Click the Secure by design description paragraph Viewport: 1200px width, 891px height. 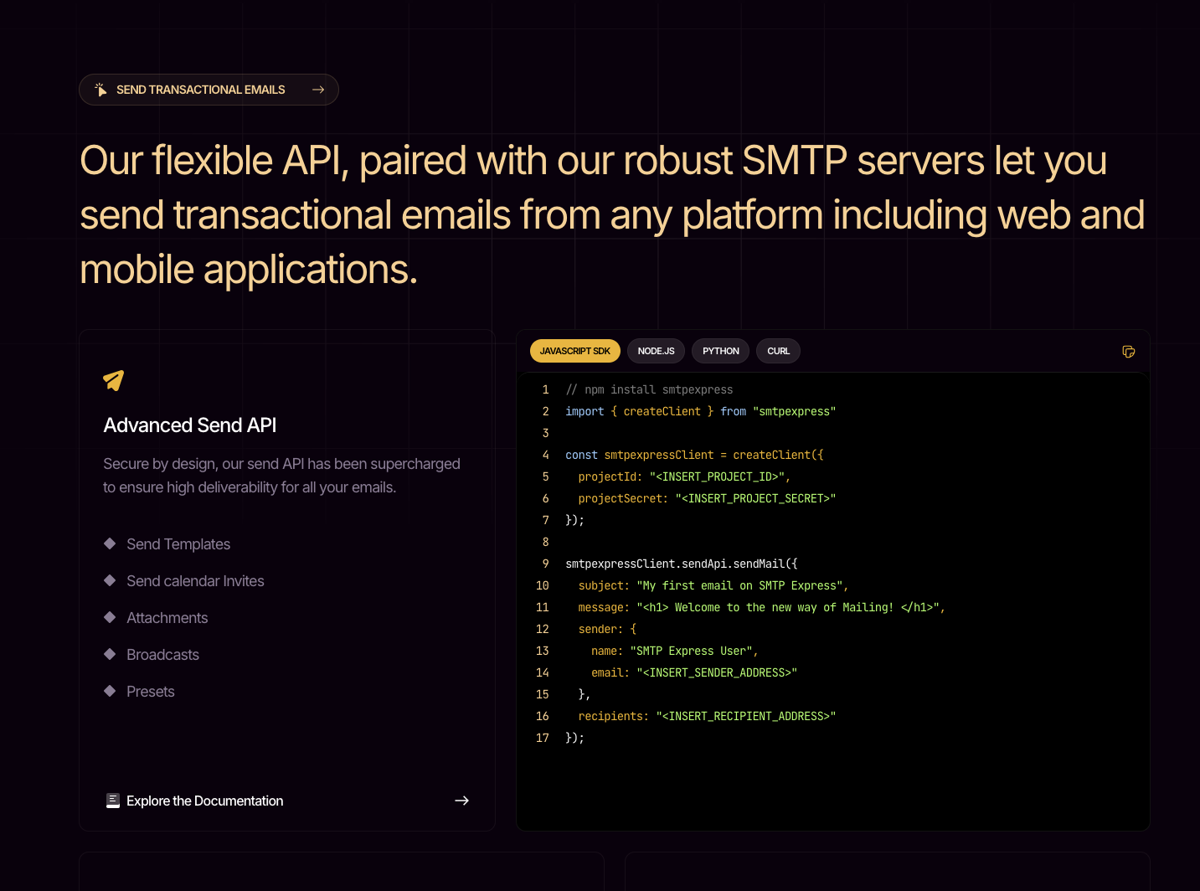coord(281,476)
